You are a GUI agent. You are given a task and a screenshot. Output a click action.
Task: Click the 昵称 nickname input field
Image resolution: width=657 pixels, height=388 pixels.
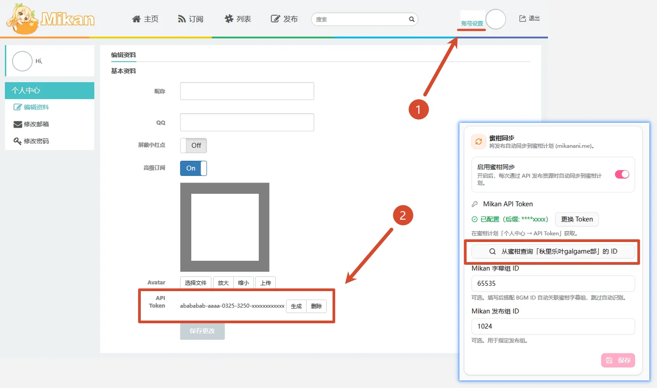coord(247,91)
